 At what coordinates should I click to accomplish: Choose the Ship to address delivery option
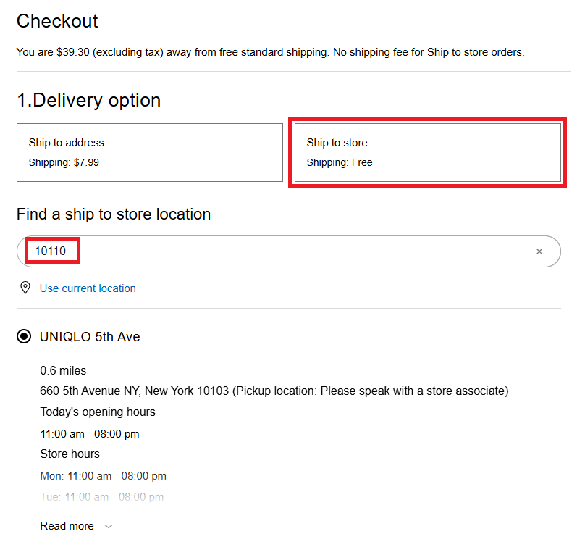click(149, 152)
